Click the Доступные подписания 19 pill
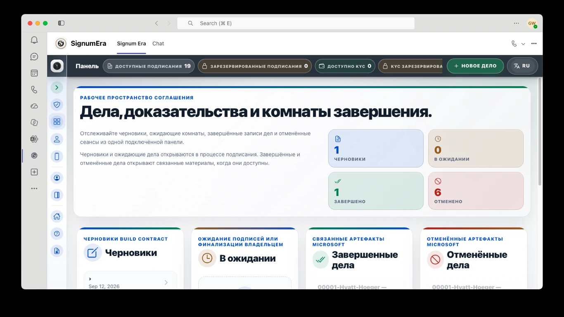Viewport: 564px width, 317px height. click(x=149, y=66)
